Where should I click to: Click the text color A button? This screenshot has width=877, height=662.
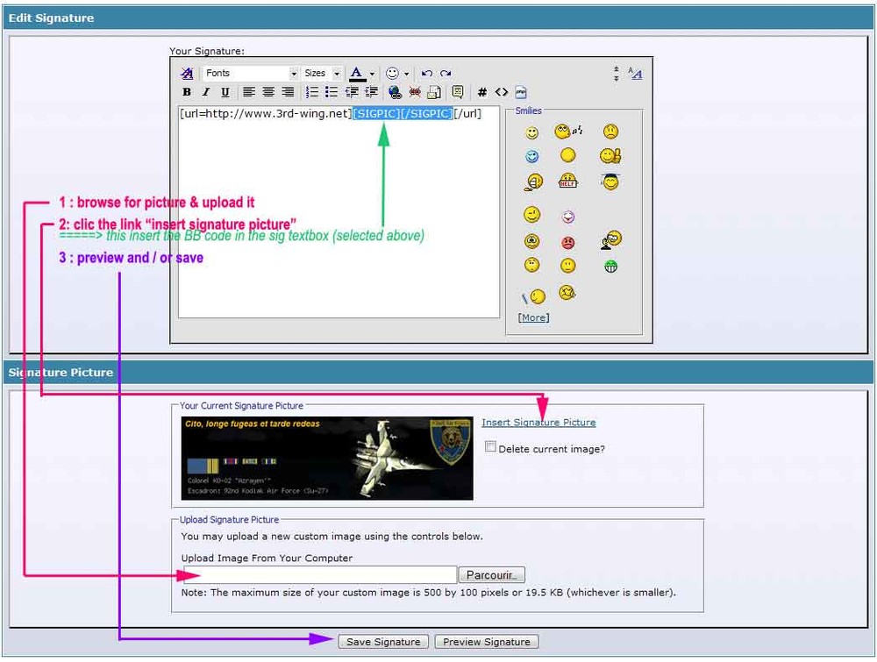357,74
